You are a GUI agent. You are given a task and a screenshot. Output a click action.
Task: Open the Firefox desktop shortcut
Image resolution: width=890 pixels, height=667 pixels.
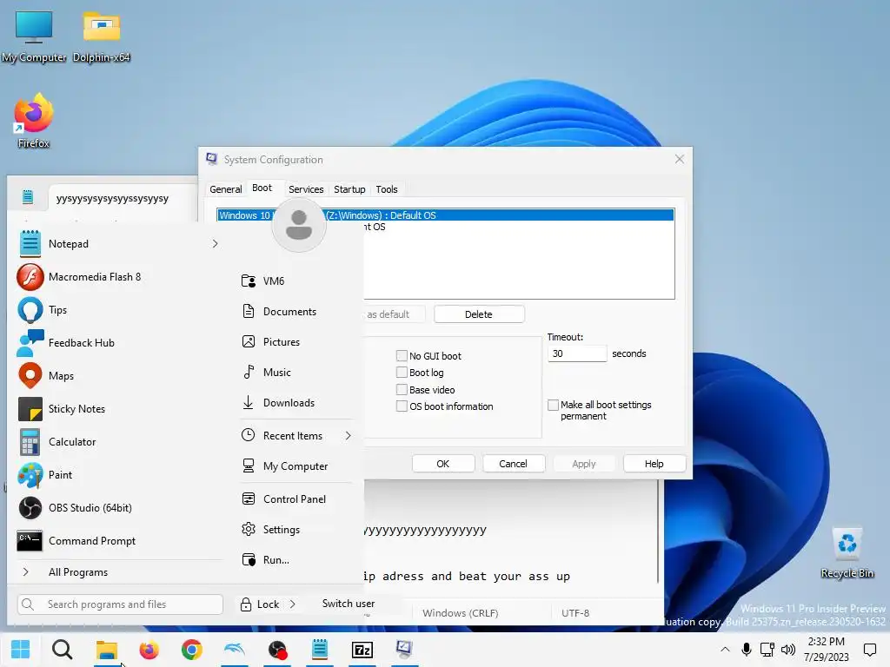[34, 121]
